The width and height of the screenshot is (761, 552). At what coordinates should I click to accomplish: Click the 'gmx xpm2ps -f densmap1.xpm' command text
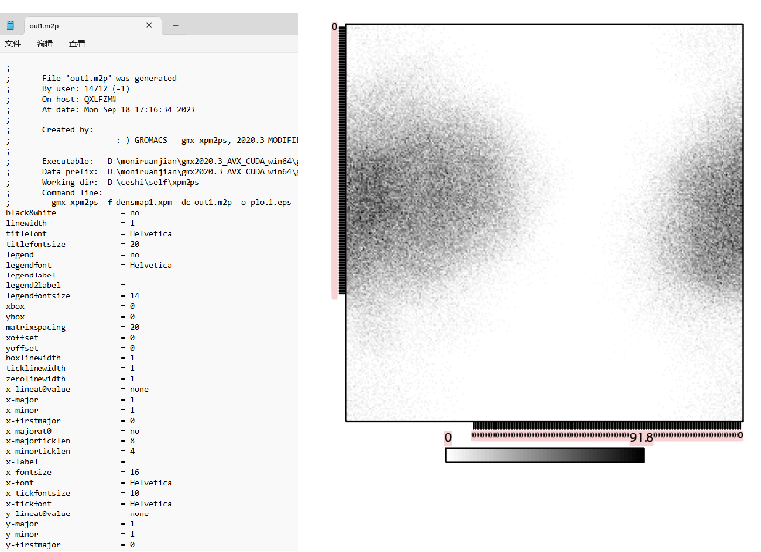(172, 202)
